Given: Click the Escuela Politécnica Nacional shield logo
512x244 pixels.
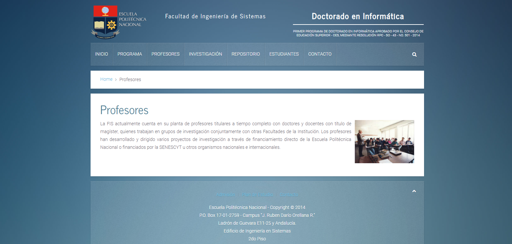Looking at the screenshot, I should pyautogui.click(x=105, y=22).
